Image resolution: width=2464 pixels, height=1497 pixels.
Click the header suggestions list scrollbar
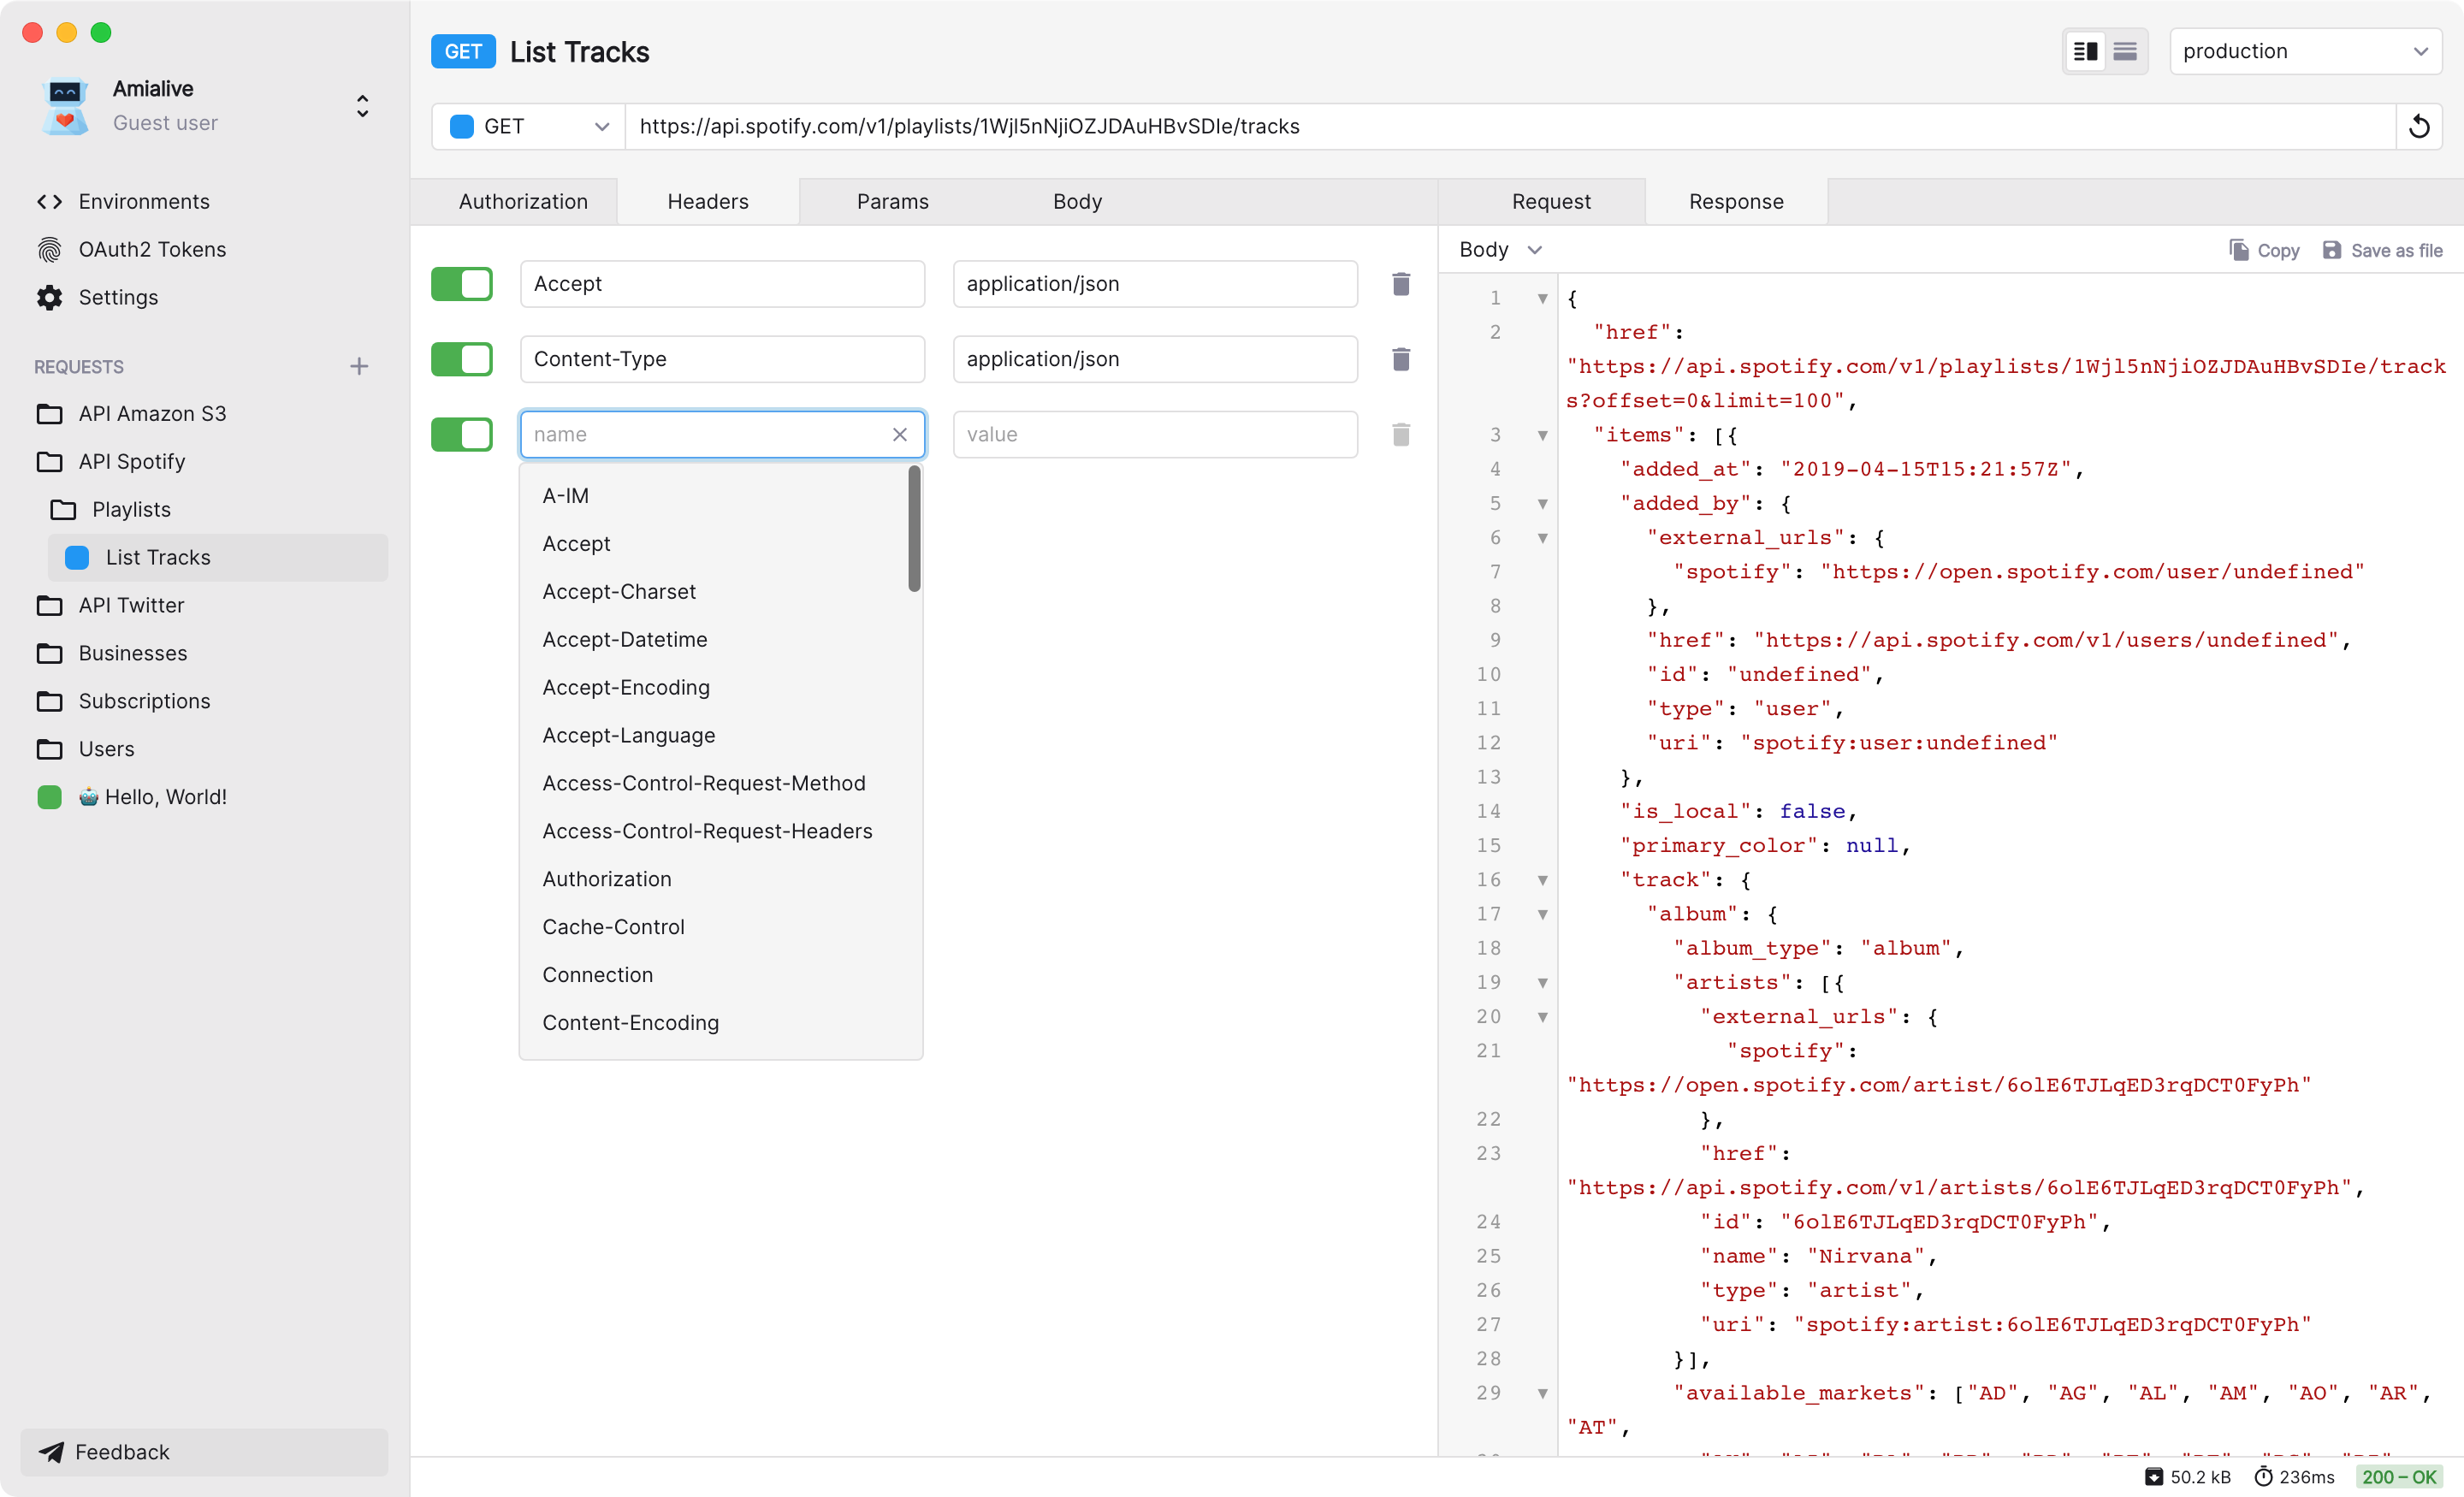914,529
